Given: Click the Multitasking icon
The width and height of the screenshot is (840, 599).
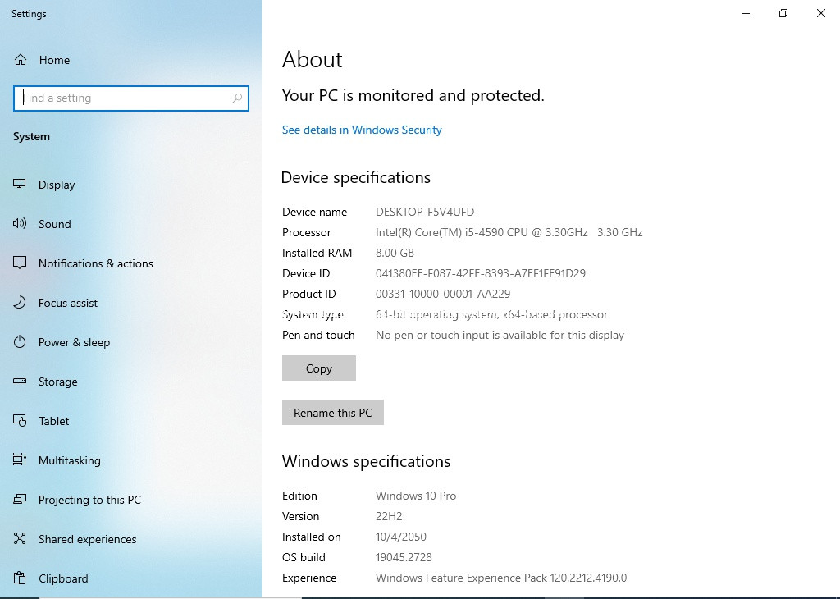Looking at the screenshot, I should click(x=21, y=460).
